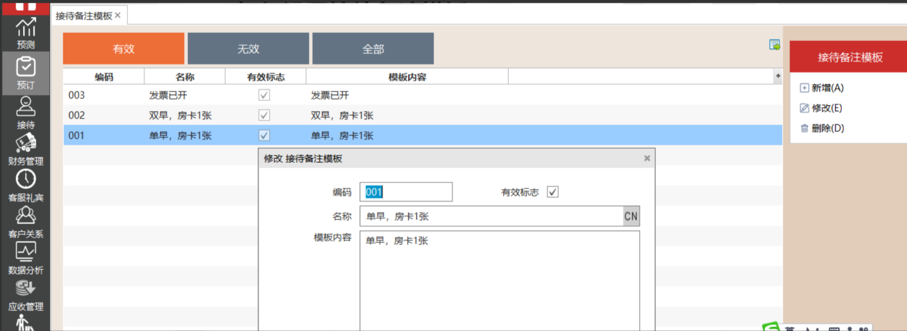Viewport: 907px width, 331px height.
Task: Click the 模板内容 text area
Action: tap(499, 280)
